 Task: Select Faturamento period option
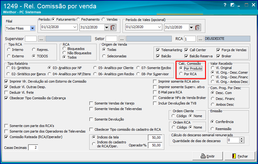(x=53, y=19)
